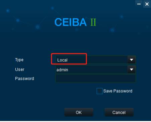Toggle saving via the Save Password label
The width and height of the screenshot is (151, 122).
[118, 91]
